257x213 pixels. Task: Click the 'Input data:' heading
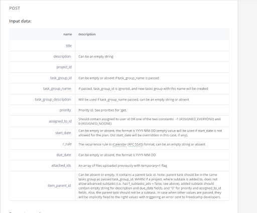pyautogui.click(x=20, y=21)
